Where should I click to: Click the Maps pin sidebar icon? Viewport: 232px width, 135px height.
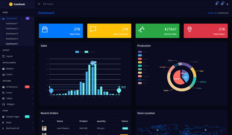(3, 123)
